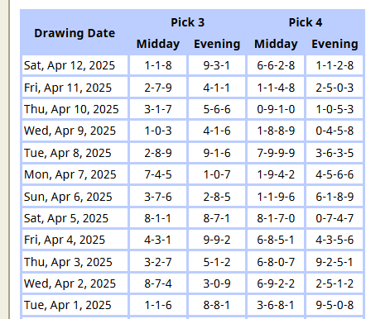Select the Thu, Apr 10, 2025 row date
Screen dimensions: 366x319
pos(75,109)
